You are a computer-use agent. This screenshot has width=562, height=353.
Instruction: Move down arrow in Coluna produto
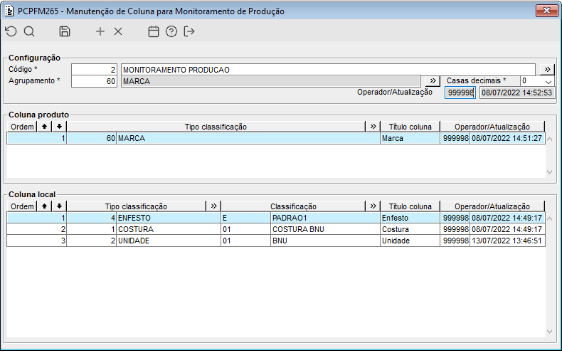tap(59, 127)
